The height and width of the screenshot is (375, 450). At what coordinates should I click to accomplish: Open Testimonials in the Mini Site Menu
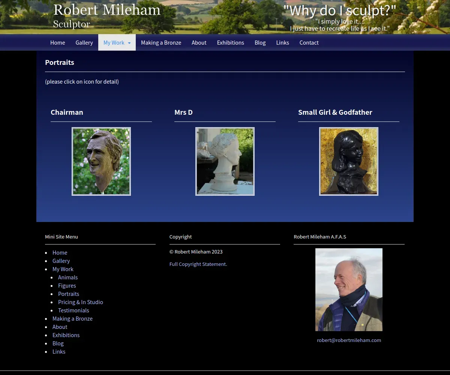click(73, 310)
